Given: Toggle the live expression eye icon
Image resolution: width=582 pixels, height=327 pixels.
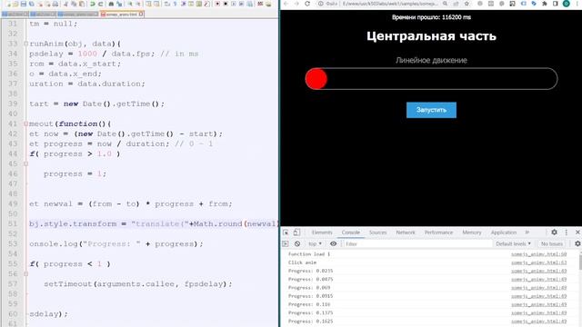Looking at the screenshot, I should point(334,244).
